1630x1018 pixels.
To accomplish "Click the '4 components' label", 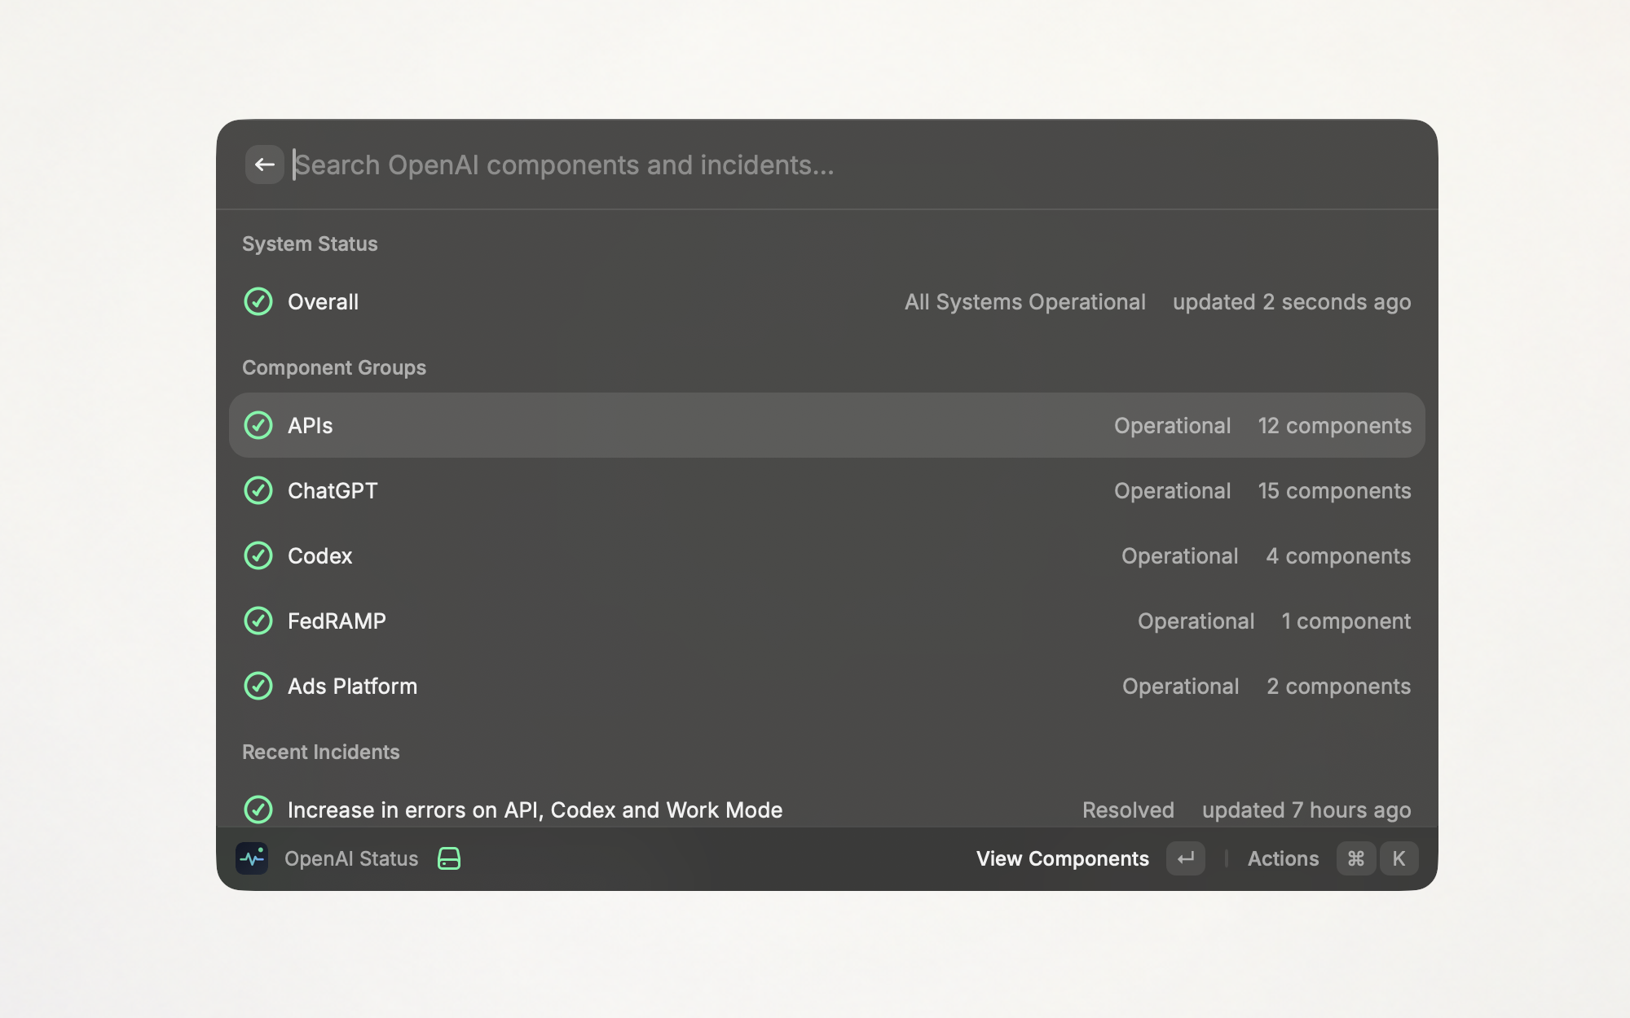I will [x=1338, y=555].
